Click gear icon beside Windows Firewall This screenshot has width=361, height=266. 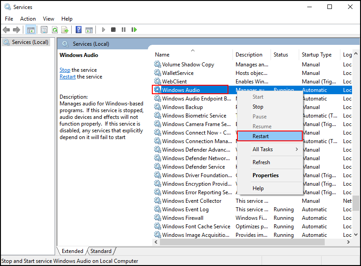click(x=158, y=218)
